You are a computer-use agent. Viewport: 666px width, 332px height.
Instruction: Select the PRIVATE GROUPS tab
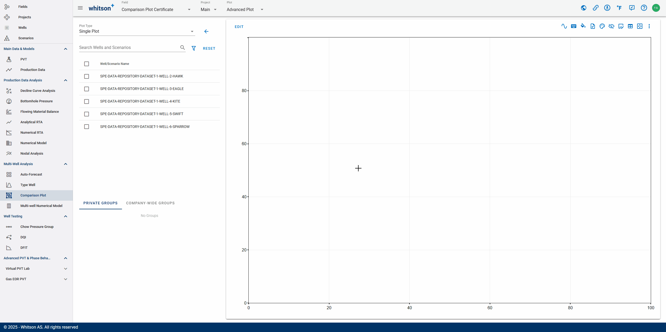[100, 203]
